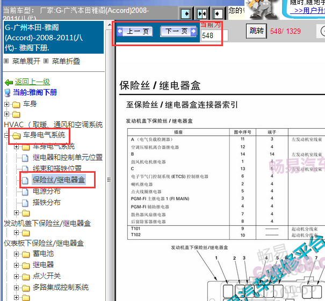Click 插座 column header in table
This screenshot has width=325, height=301.
coord(178,132)
